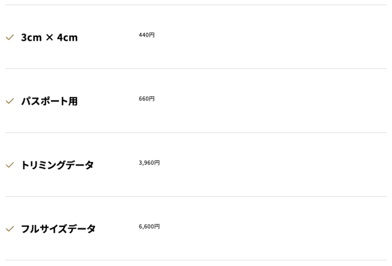Click the 3,960円 price text
Viewport: 392px width, 266px height.
pos(149,163)
